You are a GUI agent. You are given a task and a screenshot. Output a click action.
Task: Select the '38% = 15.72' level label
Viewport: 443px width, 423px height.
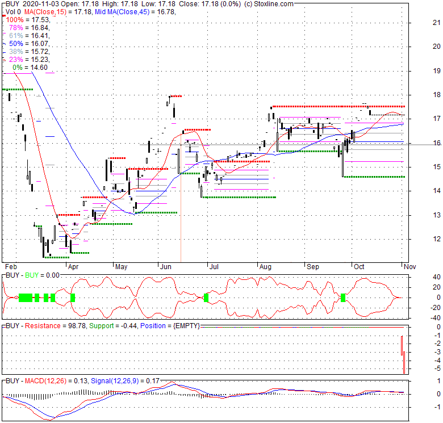pos(30,52)
